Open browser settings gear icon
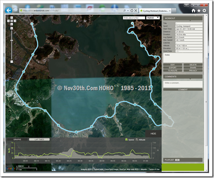Image resolution: width=214 pixels, height=178 pixels. pyautogui.click(x=204, y=11)
